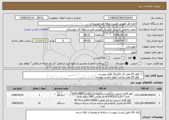Click row 2 need date 1398/04/22
Image resolution: width=169 pixels, height=120 pixels.
click(17, 103)
